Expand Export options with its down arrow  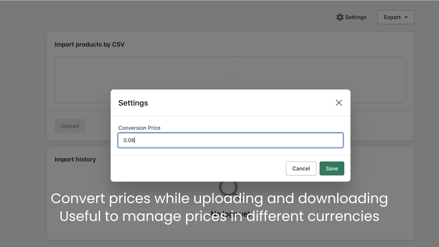coord(406,17)
